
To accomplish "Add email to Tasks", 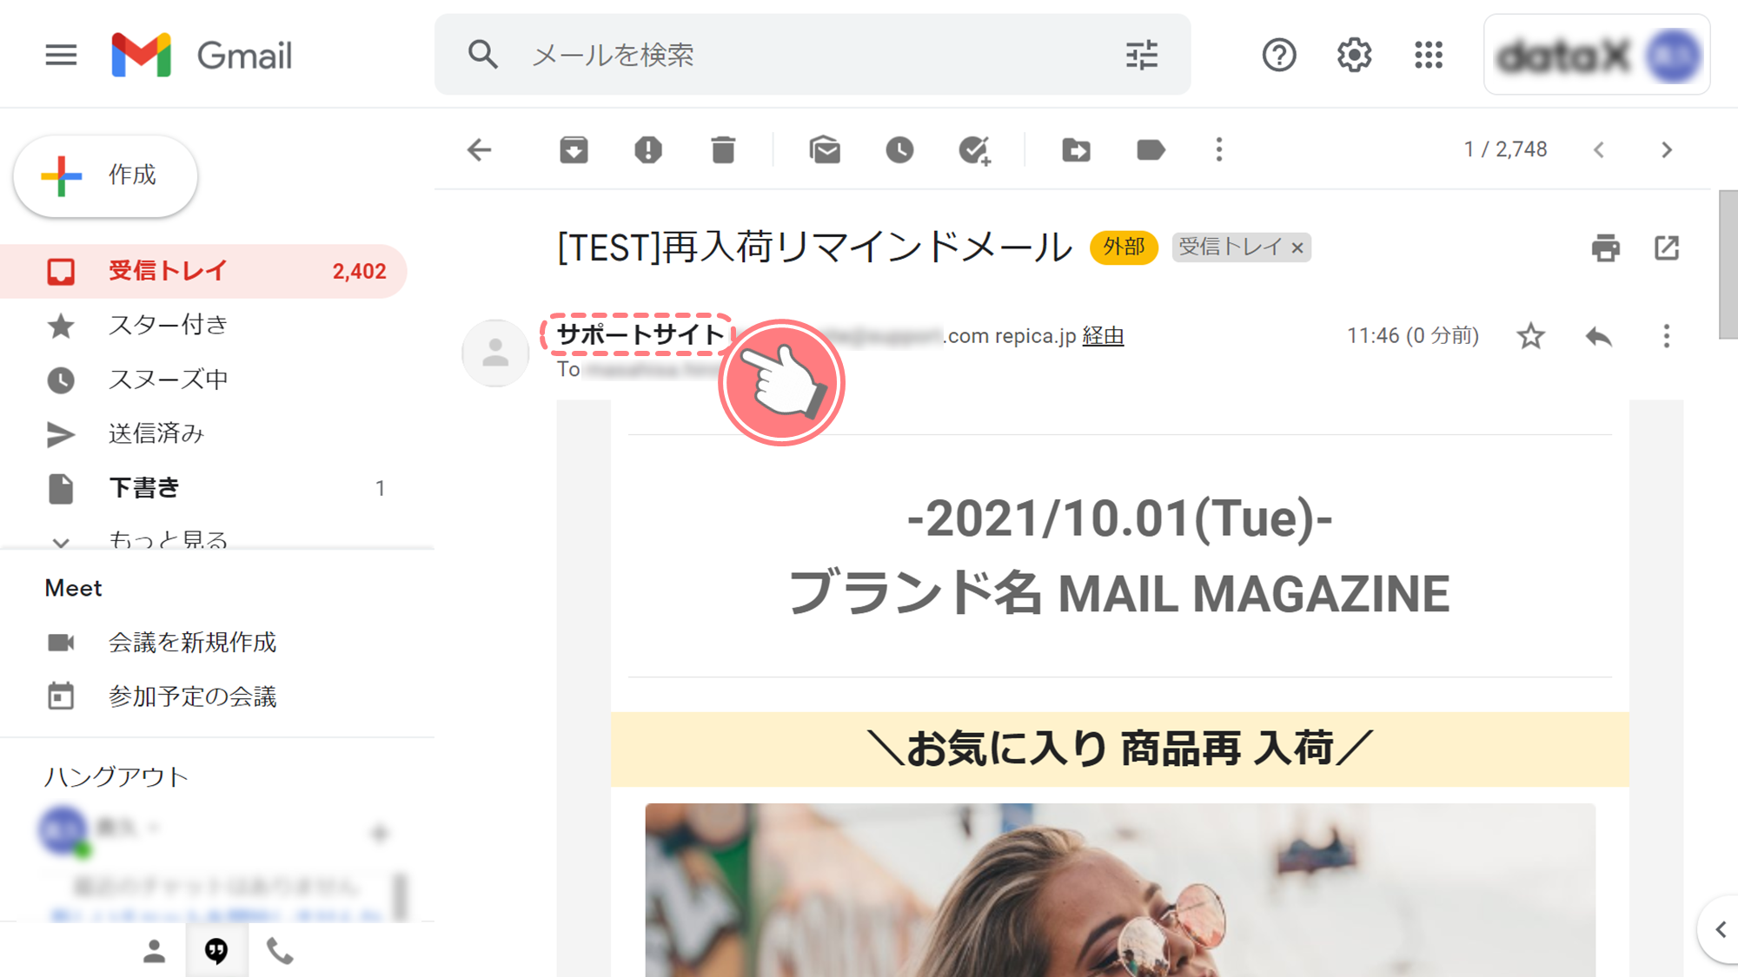I will (974, 149).
